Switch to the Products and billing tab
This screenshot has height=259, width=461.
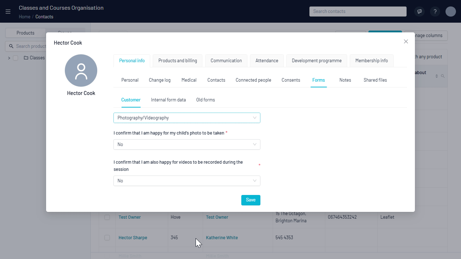(x=178, y=61)
